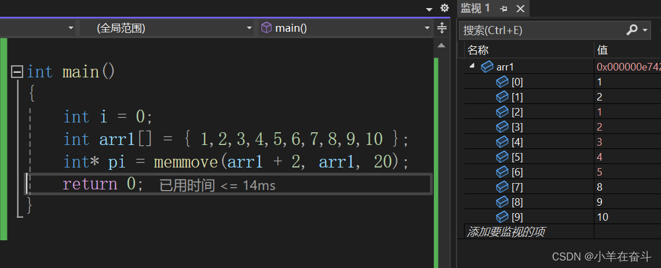Click the editor scrollbar up arrow
The height and width of the screenshot is (268, 661).
(x=441, y=46)
